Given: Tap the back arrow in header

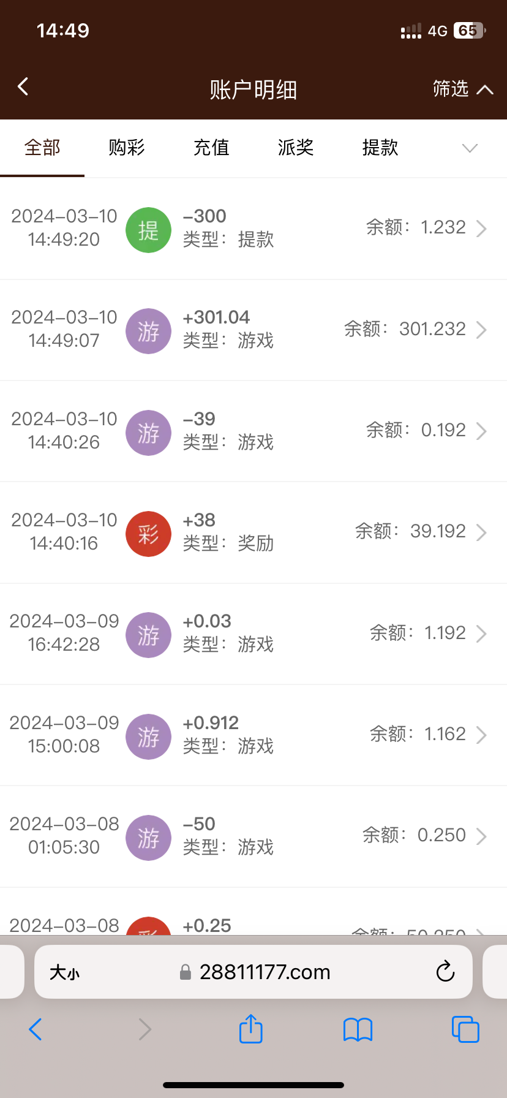Looking at the screenshot, I should pos(23,87).
